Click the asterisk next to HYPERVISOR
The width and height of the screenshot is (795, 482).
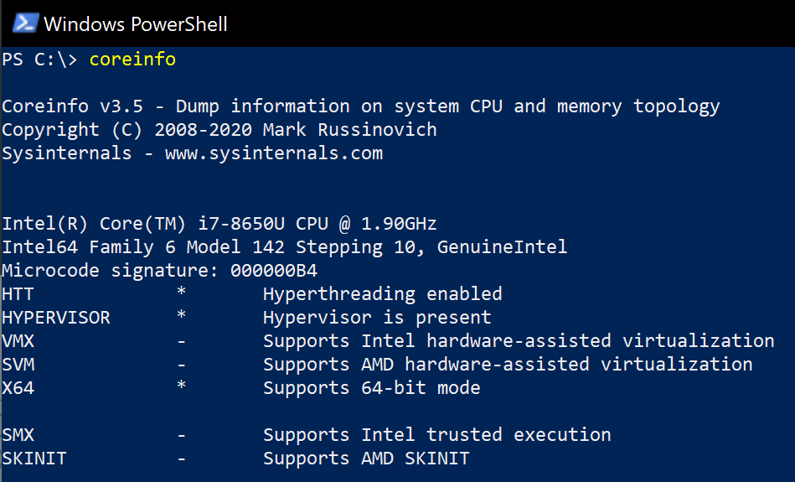(181, 318)
